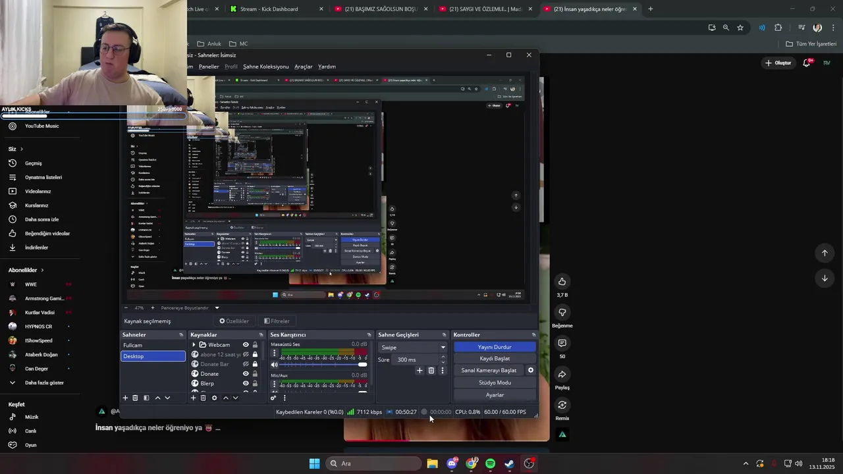Viewport: 843px width, 474px height.
Task: Undock the Ses Karıştırıcı panel
Action: 369,335
